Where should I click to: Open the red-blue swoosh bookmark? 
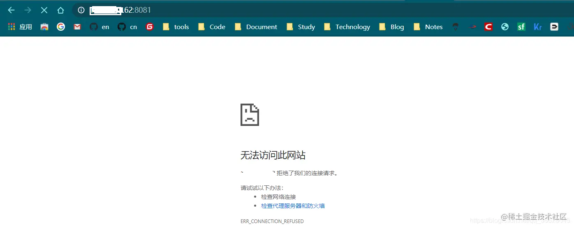(x=472, y=27)
